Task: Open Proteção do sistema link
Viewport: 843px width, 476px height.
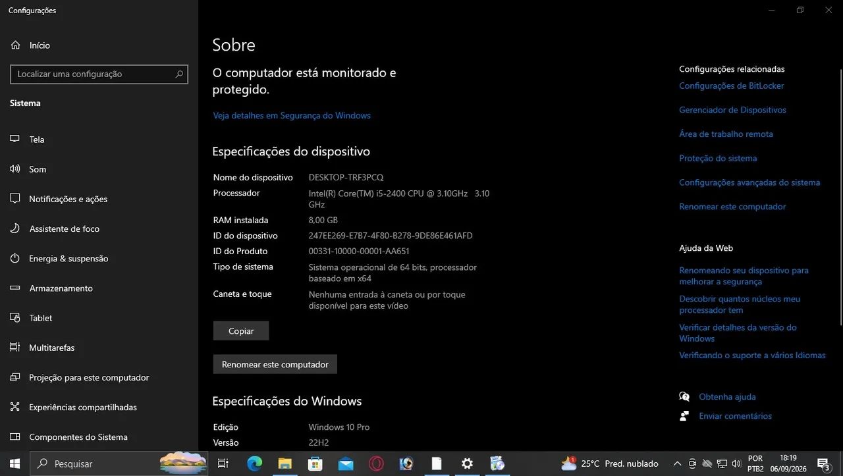Action: (x=718, y=158)
